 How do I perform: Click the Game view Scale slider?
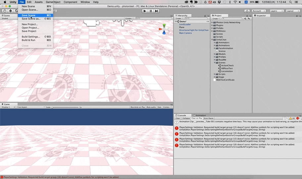click(65, 107)
